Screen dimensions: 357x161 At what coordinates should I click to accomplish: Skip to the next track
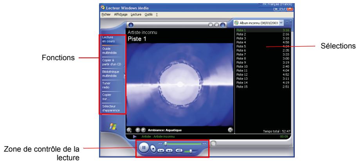coord(169,150)
